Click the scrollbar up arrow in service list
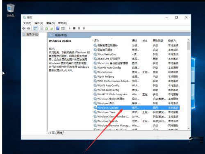This screenshot has width=205, height=154. tap(189, 40)
